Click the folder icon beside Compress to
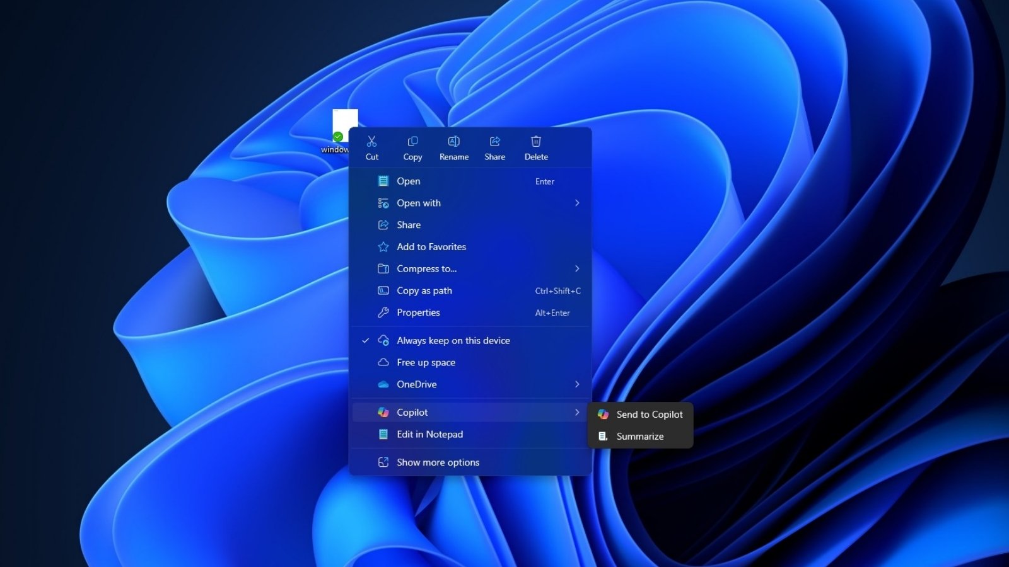This screenshot has width=1009, height=567. [x=383, y=268]
